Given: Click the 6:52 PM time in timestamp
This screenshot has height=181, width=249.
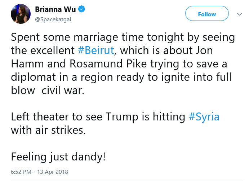Looking at the screenshot, I should point(21,172).
